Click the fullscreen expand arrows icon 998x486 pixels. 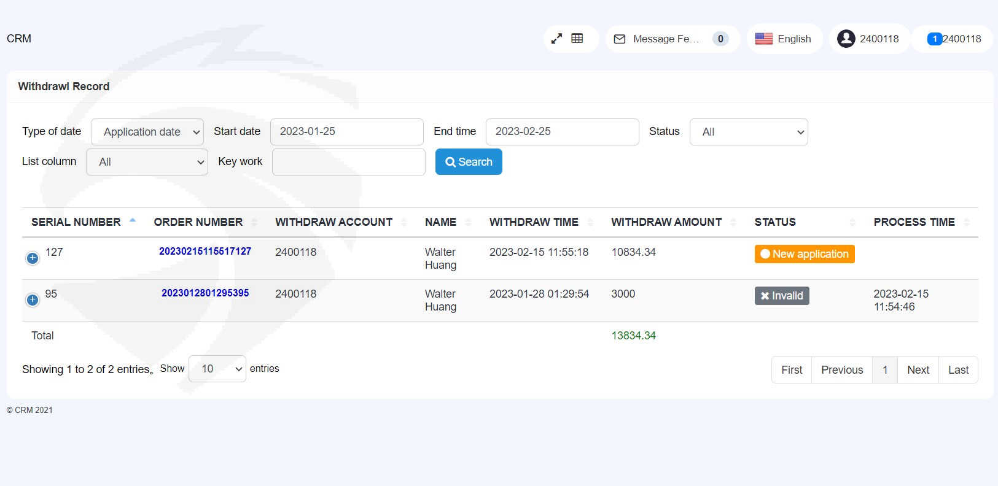556,39
